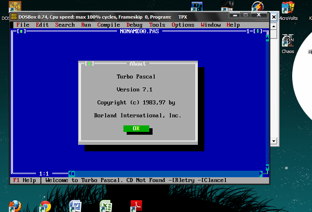
Task: Click the NONAME00.PAS window title
Action: tap(139, 31)
